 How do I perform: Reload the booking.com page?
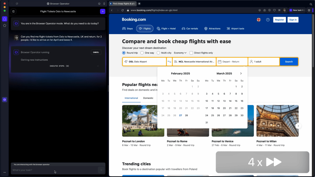[x=123, y=10]
